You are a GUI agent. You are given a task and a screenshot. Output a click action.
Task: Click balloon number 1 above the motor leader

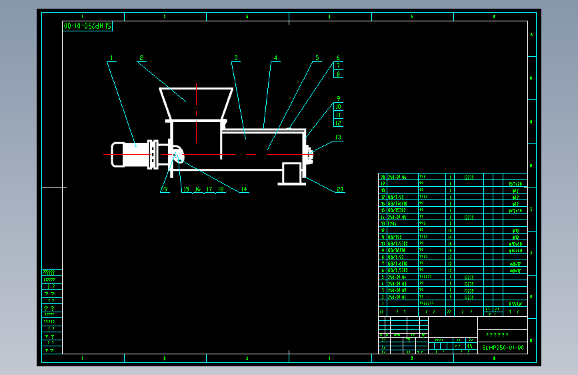[x=111, y=58]
